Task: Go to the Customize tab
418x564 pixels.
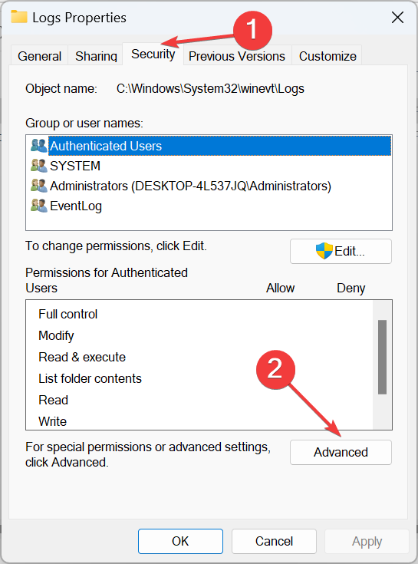Action: 327,56
